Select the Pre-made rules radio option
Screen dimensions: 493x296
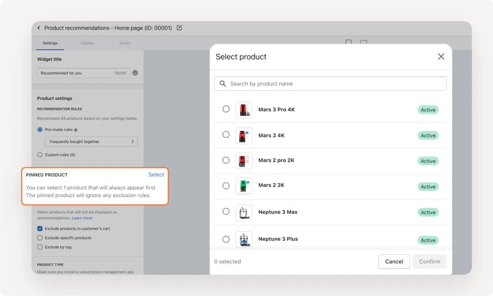40,130
